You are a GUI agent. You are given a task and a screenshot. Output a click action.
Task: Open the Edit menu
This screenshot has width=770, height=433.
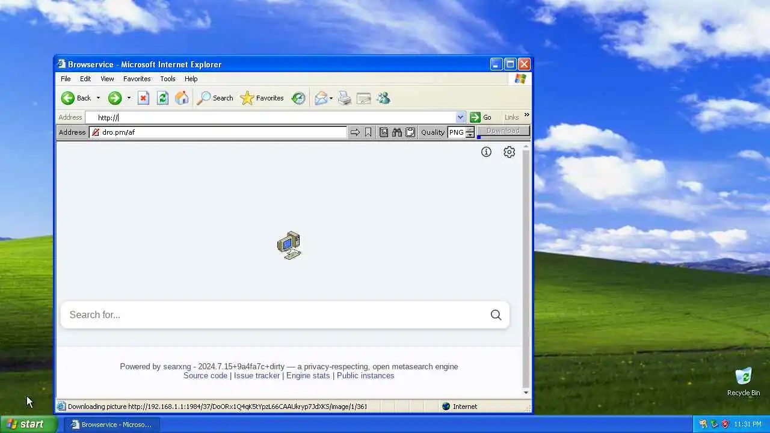pyautogui.click(x=85, y=79)
